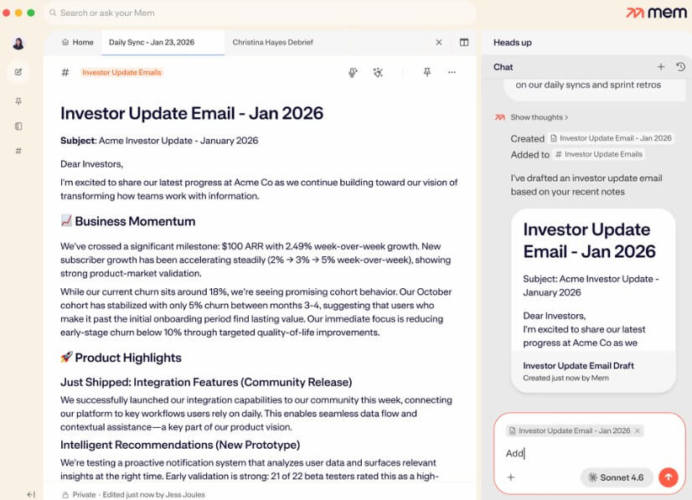Select the Chat panel header
The height and width of the screenshot is (500, 692).
coord(504,67)
